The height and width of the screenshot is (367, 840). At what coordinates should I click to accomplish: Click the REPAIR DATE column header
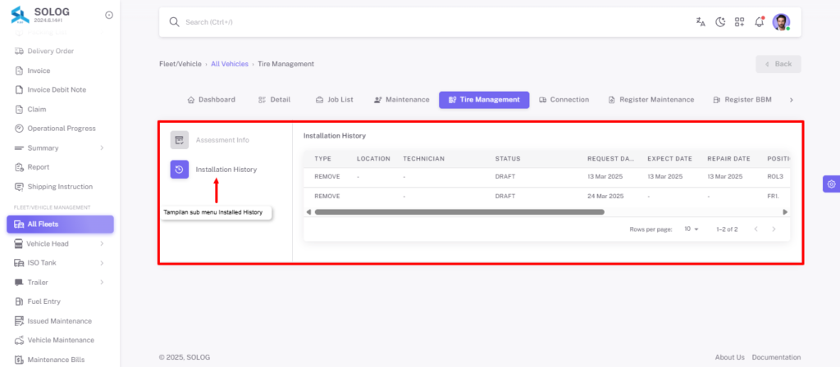tap(728, 159)
